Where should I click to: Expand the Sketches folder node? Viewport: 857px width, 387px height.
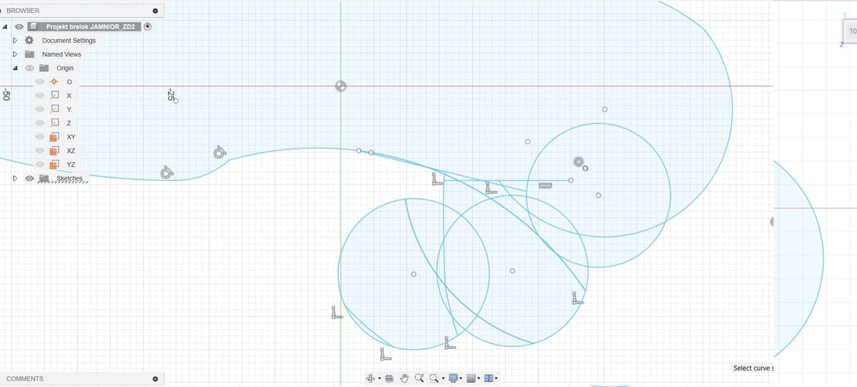coord(15,178)
